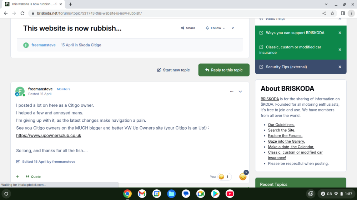The image size is (357, 200).
Task: Click the BRISKODA link in About section
Action: (270, 99)
